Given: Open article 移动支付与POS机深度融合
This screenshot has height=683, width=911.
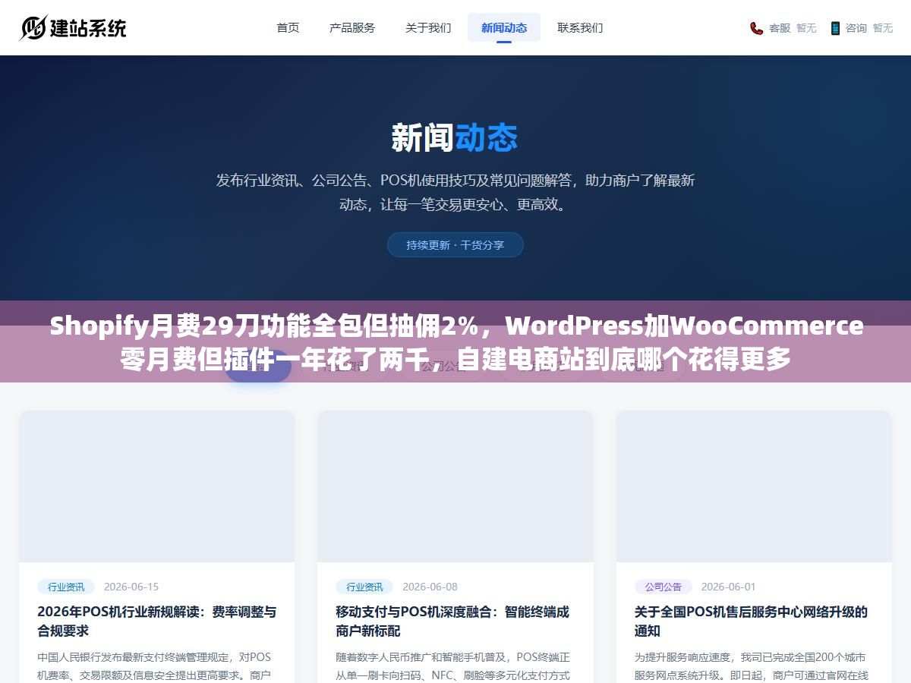Looking at the screenshot, I should coord(453,621).
